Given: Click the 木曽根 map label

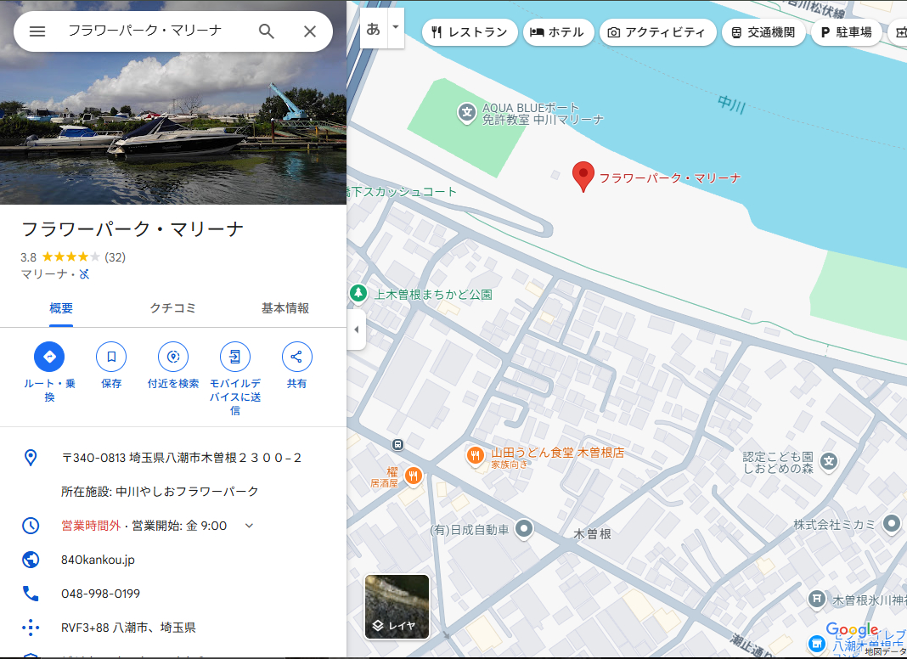Looking at the screenshot, I should pyautogui.click(x=592, y=534).
